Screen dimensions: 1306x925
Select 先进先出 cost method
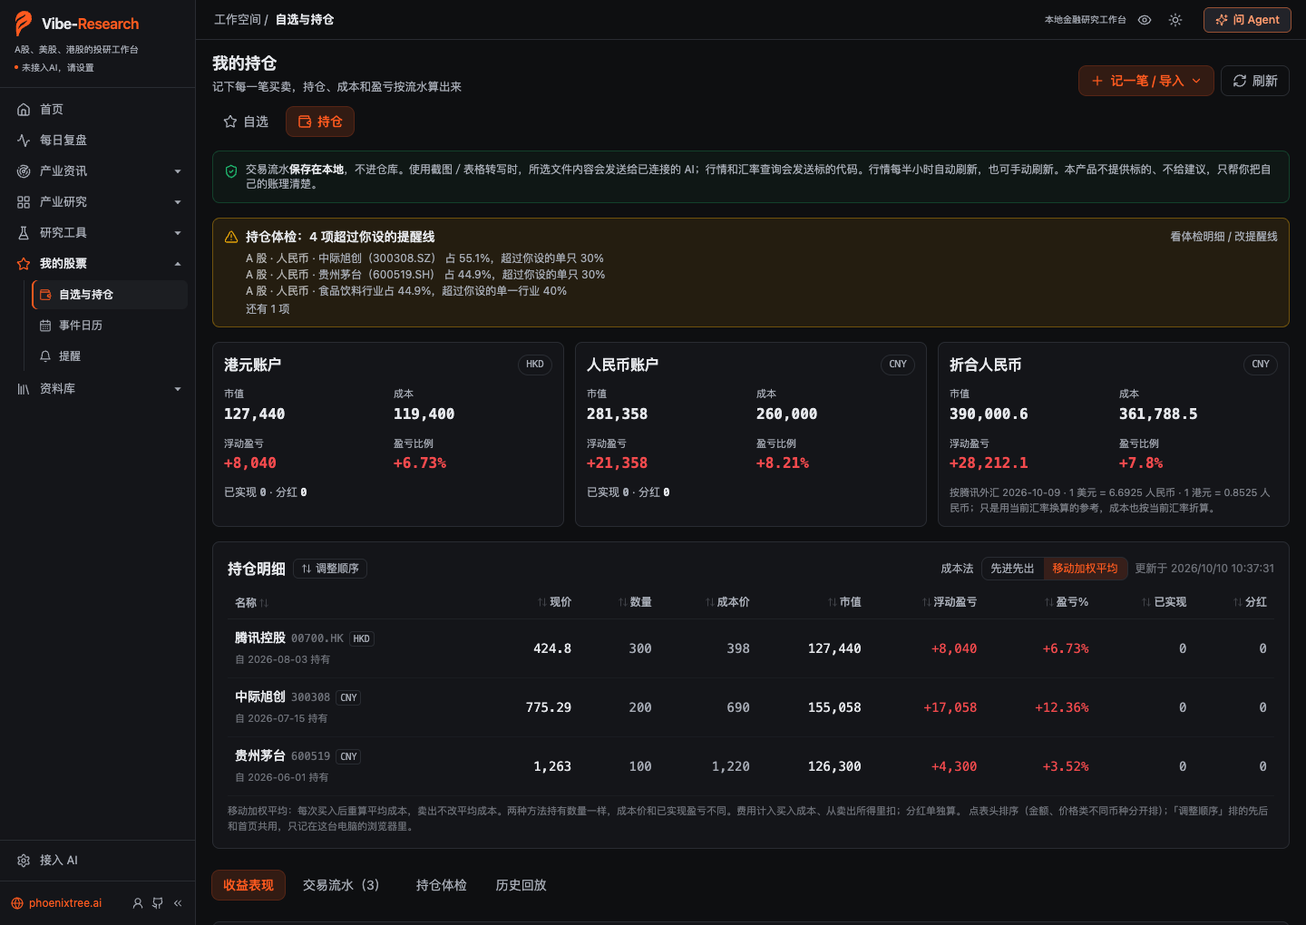click(x=1012, y=569)
